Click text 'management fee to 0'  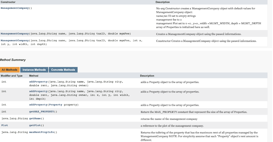click(169, 20)
